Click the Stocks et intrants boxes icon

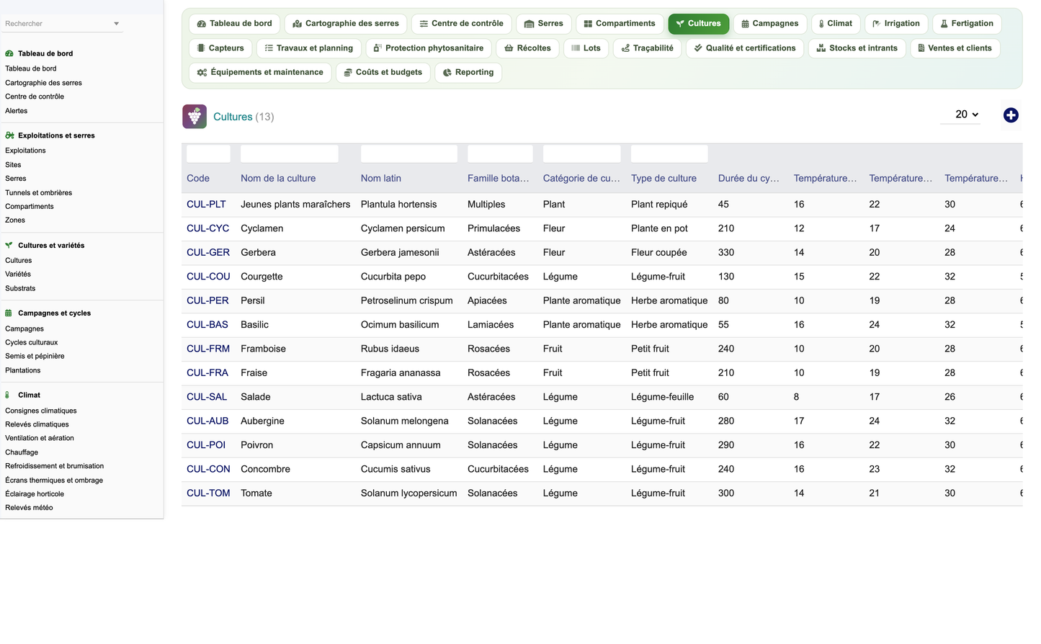(821, 48)
